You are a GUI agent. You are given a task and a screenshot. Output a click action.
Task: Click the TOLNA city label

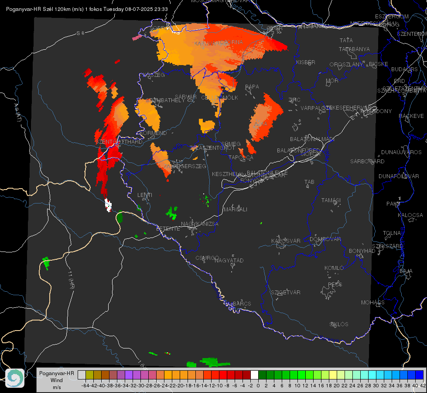392,233
